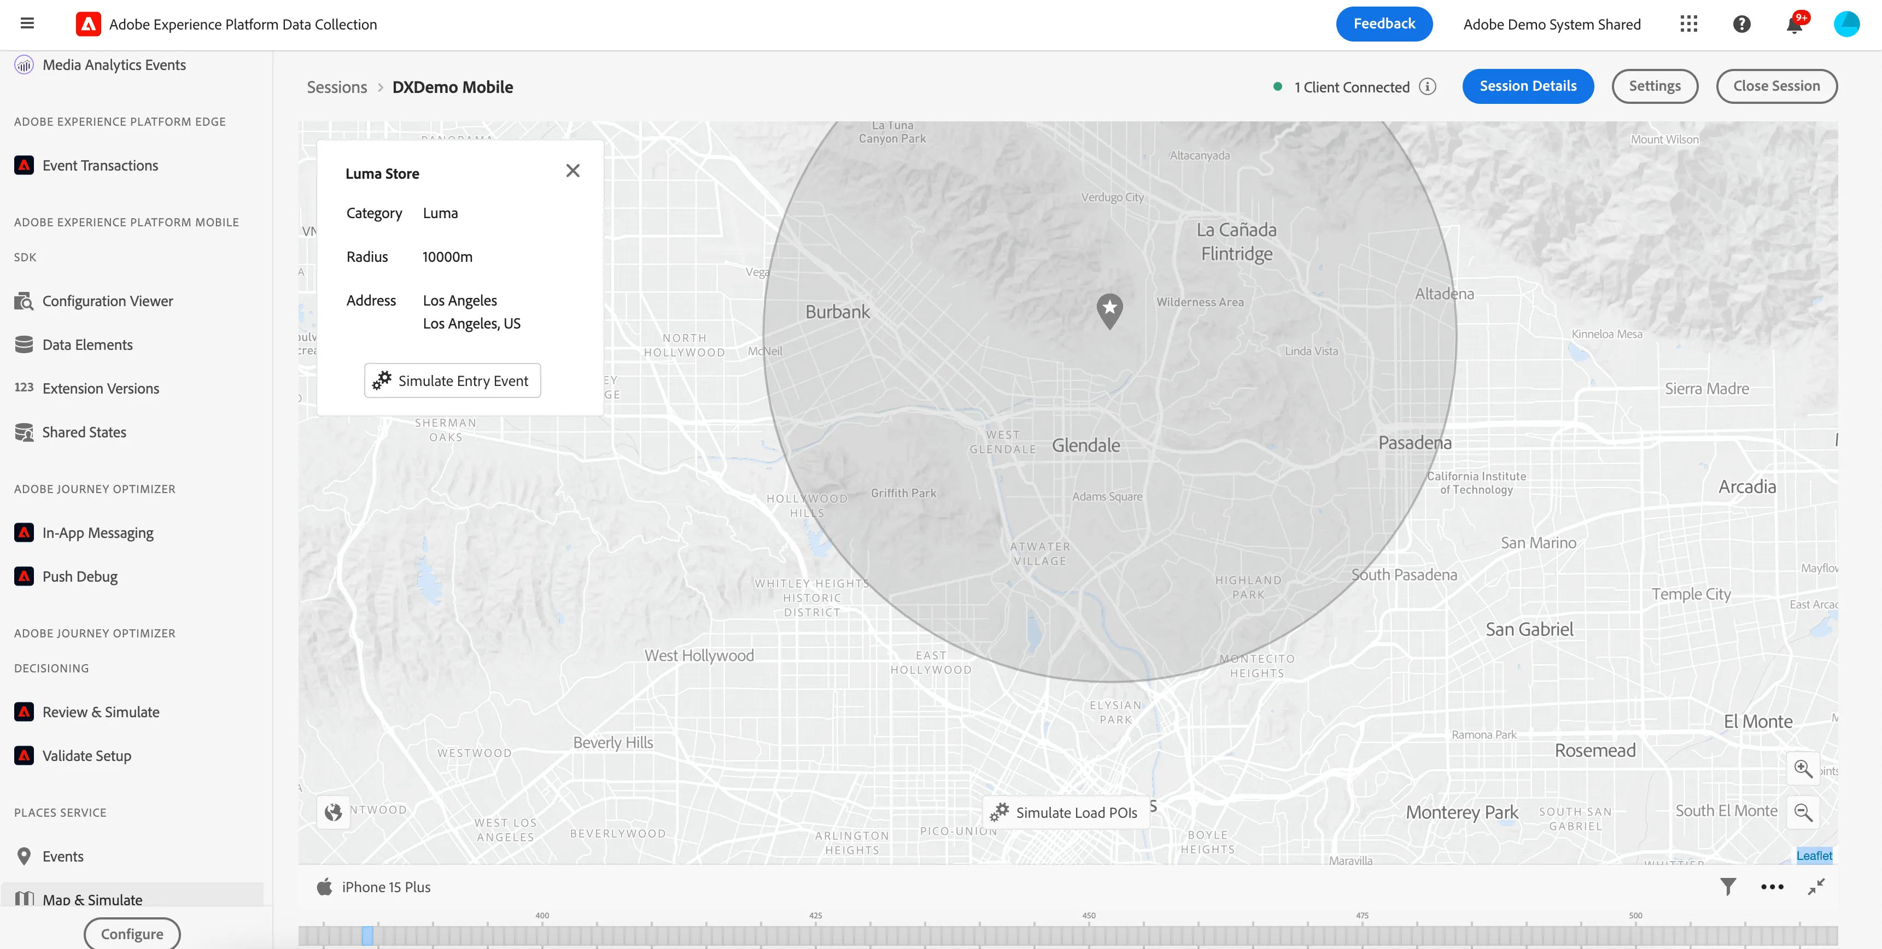Click the iPhone 15 Plus device label
1882x949 pixels.
point(387,887)
